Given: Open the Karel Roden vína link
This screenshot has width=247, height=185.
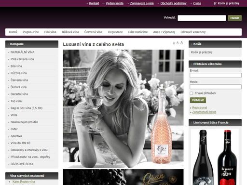Looking at the screenshot, I should click(24, 182).
